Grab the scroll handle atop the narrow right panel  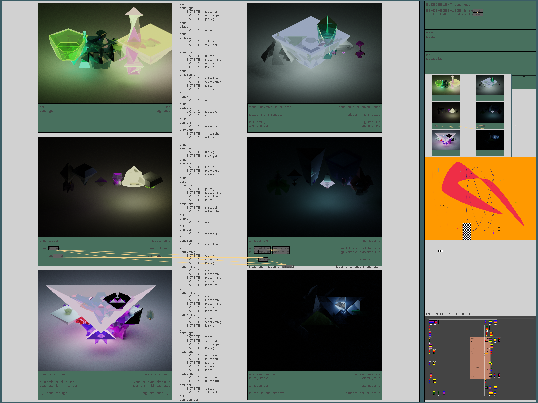coord(524,76)
